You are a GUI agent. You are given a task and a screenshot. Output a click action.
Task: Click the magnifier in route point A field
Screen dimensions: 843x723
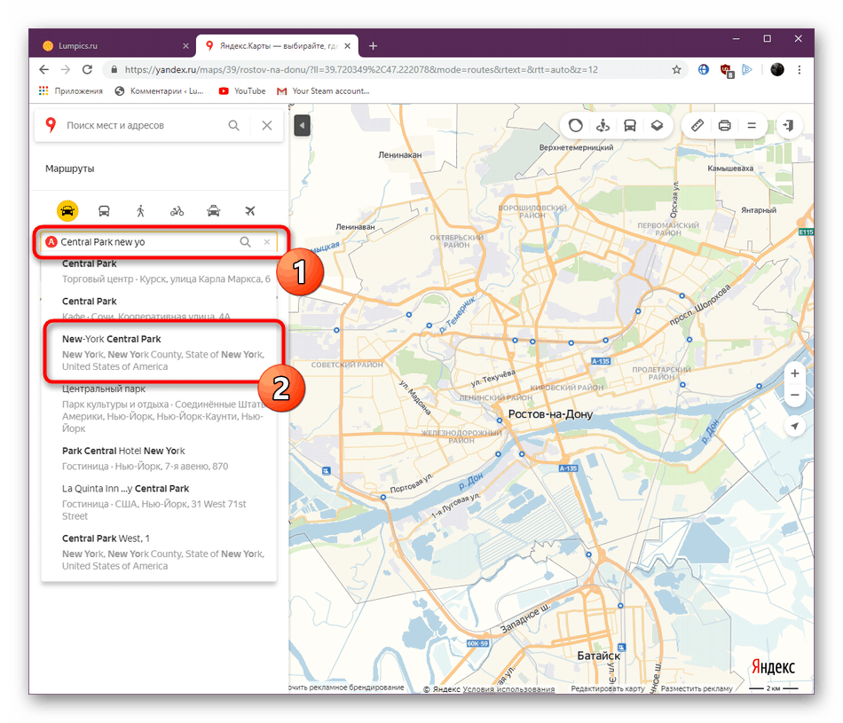coord(245,242)
